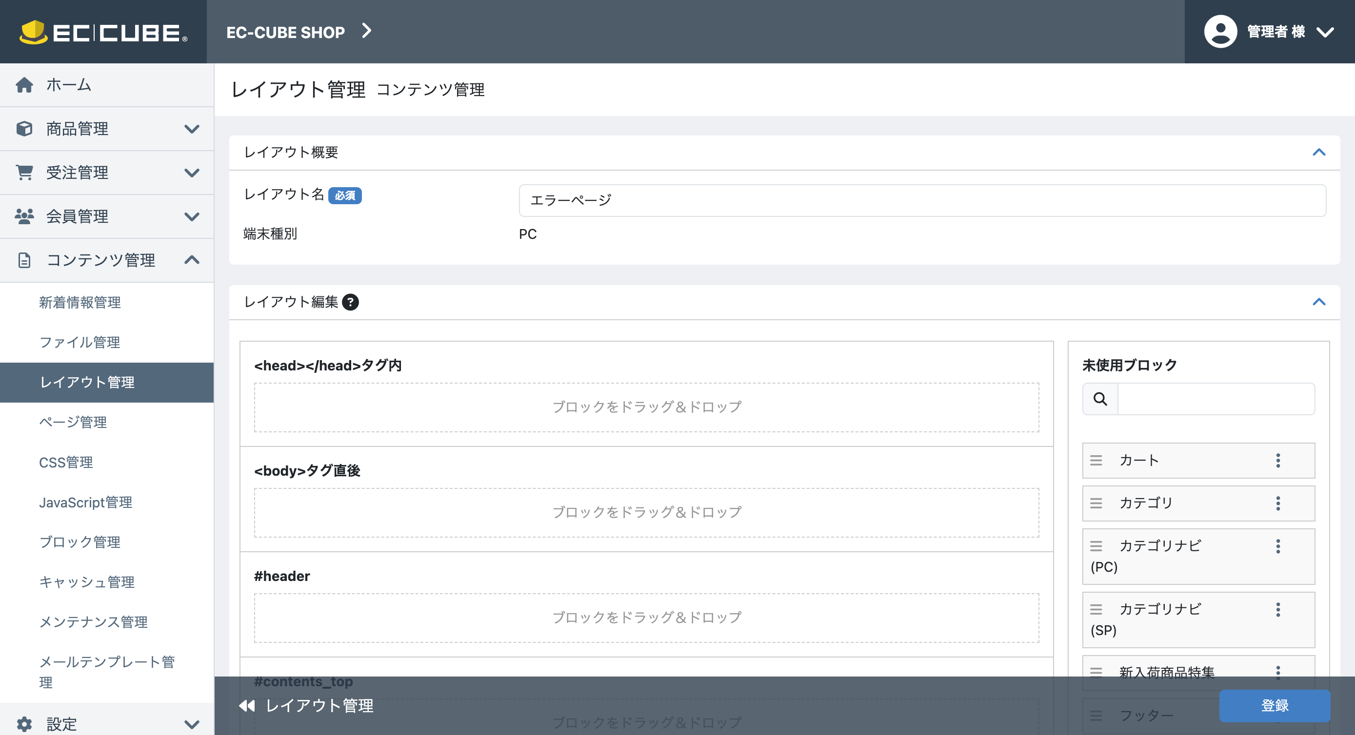Open カテゴリナビ(SP) options menu
The image size is (1355, 735).
point(1278,609)
